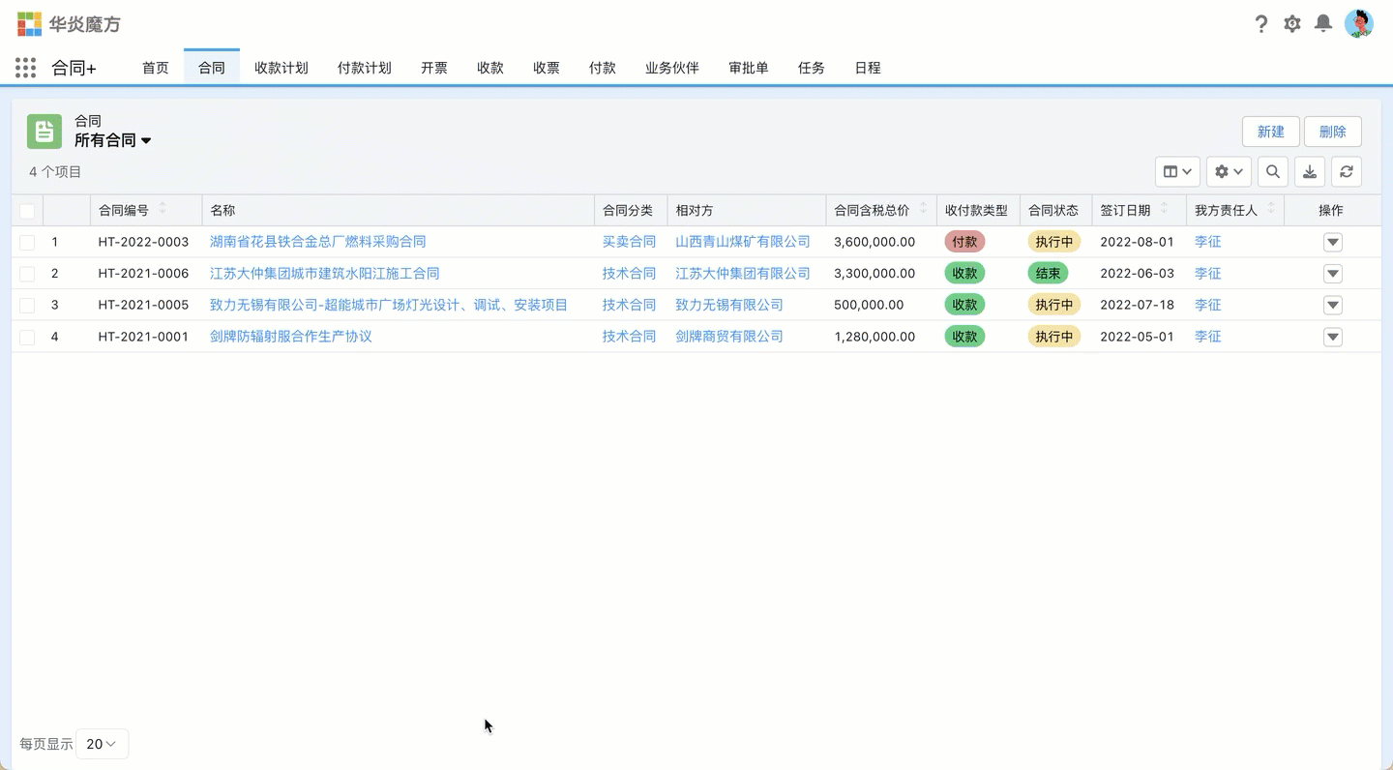Open help via the question mark icon

click(1260, 23)
